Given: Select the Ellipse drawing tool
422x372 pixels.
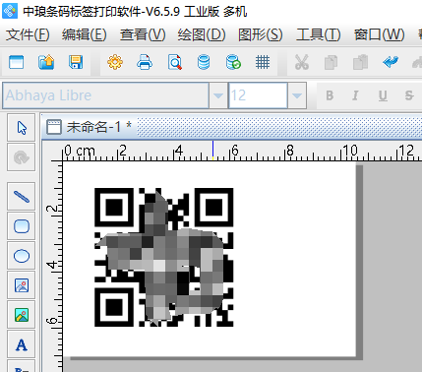Looking at the screenshot, I should coord(22,256).
